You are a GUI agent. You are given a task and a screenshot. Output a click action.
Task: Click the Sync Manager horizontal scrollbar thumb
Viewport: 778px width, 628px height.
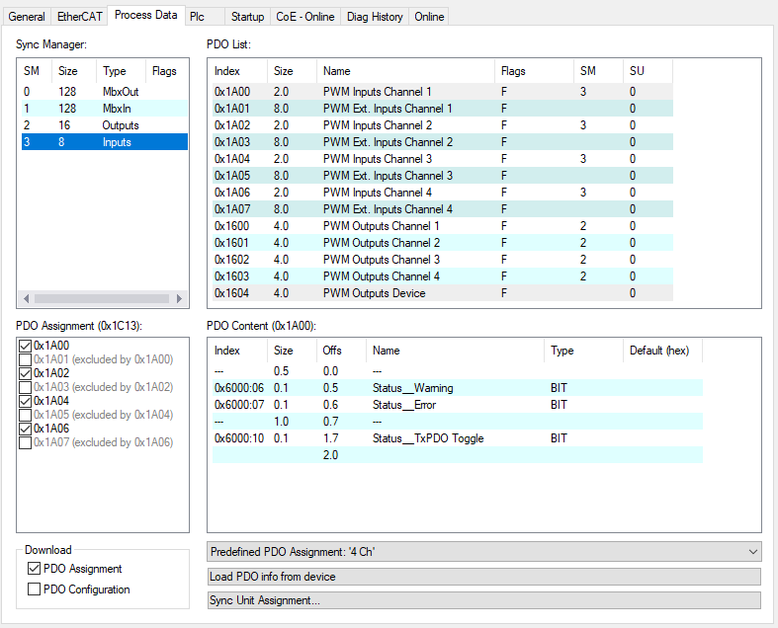pos(101,298)
